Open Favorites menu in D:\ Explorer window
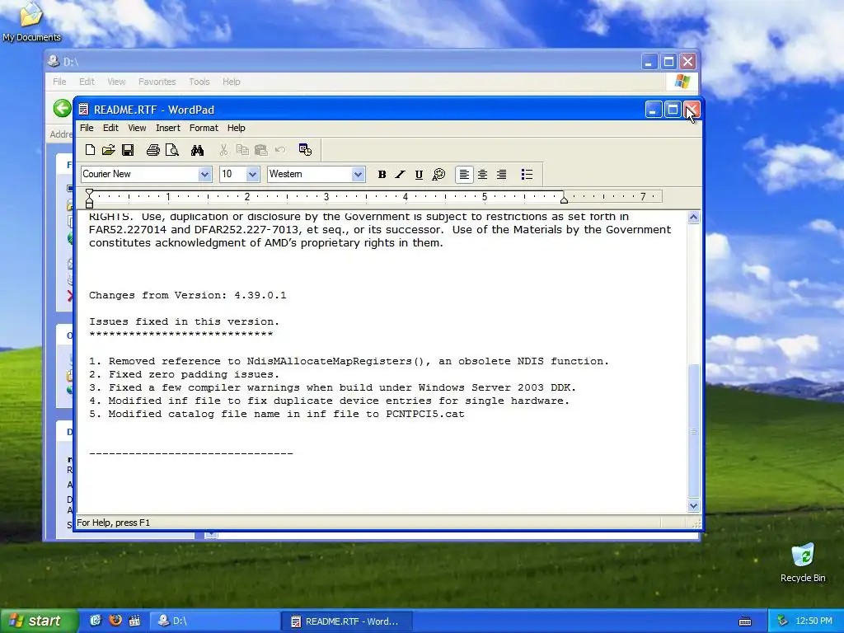844x633 pixels. 157,82
